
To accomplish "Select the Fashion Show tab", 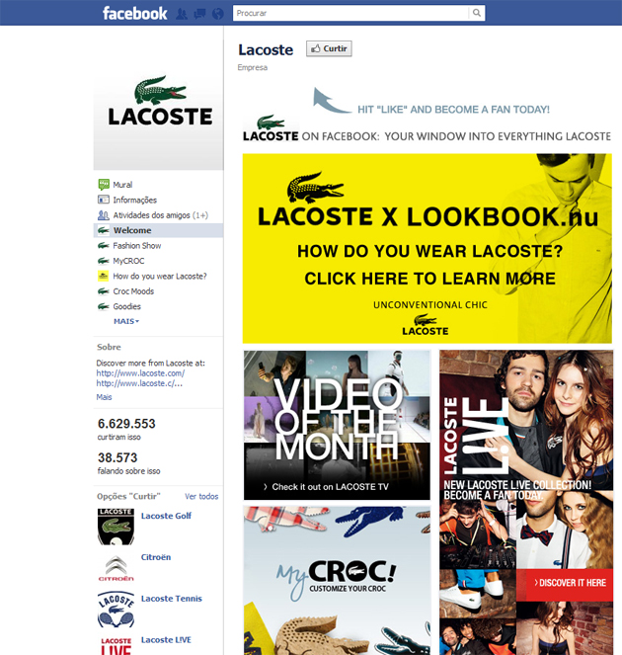I will [x=159, y=246].
